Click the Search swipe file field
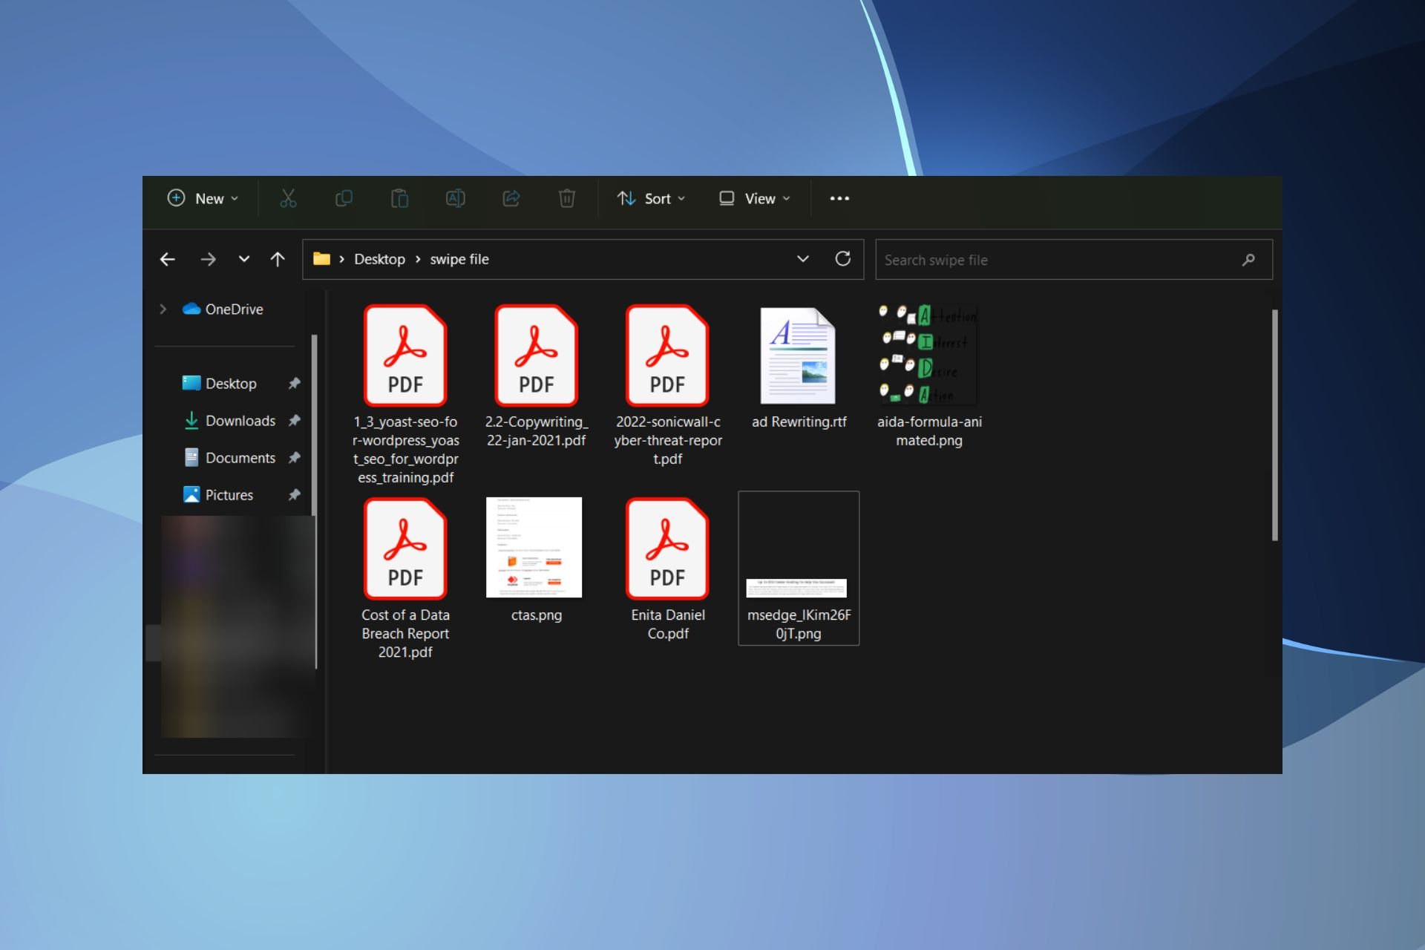 tap(1073, 259)
